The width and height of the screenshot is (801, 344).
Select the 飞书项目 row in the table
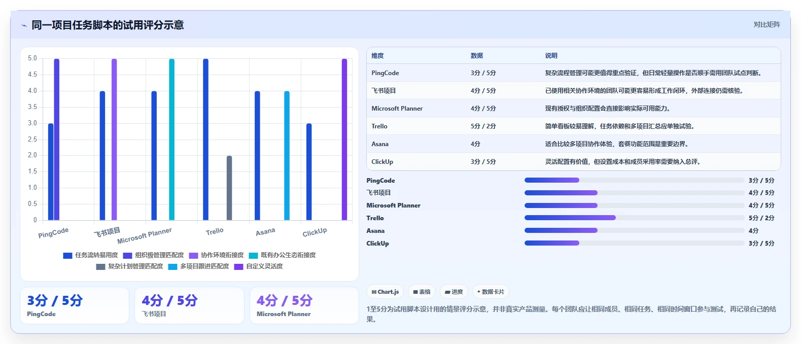pos(574,91)
